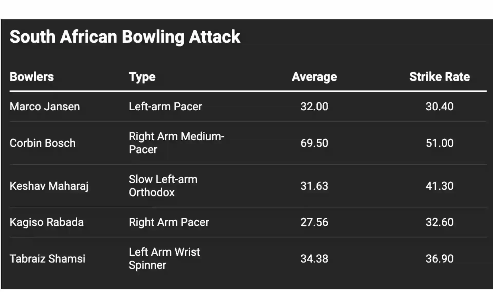This screenshot has height=308, width=493.
Task: Select the Kagiso Rabada name cell
Action: (46, 222)
